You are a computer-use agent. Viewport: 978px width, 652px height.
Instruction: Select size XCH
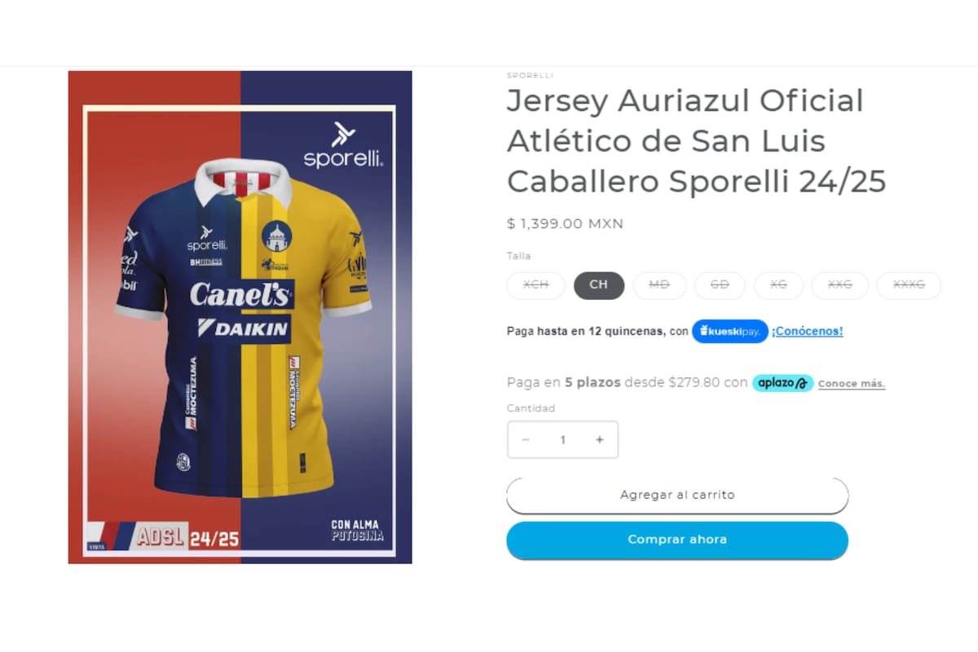535,285
